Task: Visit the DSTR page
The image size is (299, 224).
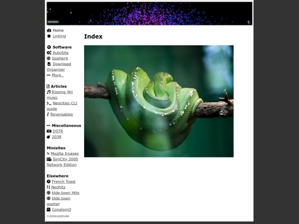Action: pyautogui.click(x=58, y=131)
